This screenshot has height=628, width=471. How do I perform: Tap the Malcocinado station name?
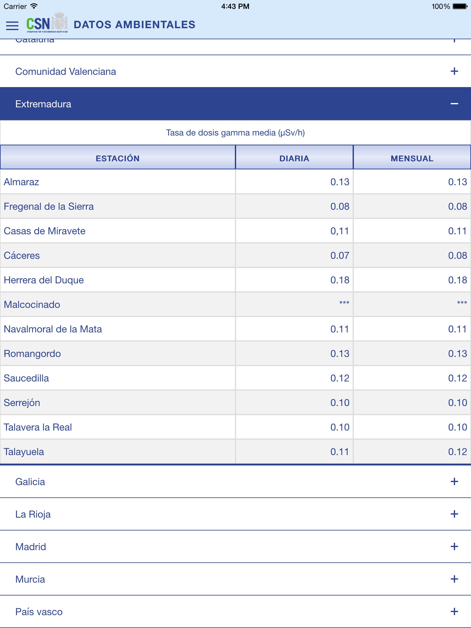pyautogui.click(x=32, y=304)
